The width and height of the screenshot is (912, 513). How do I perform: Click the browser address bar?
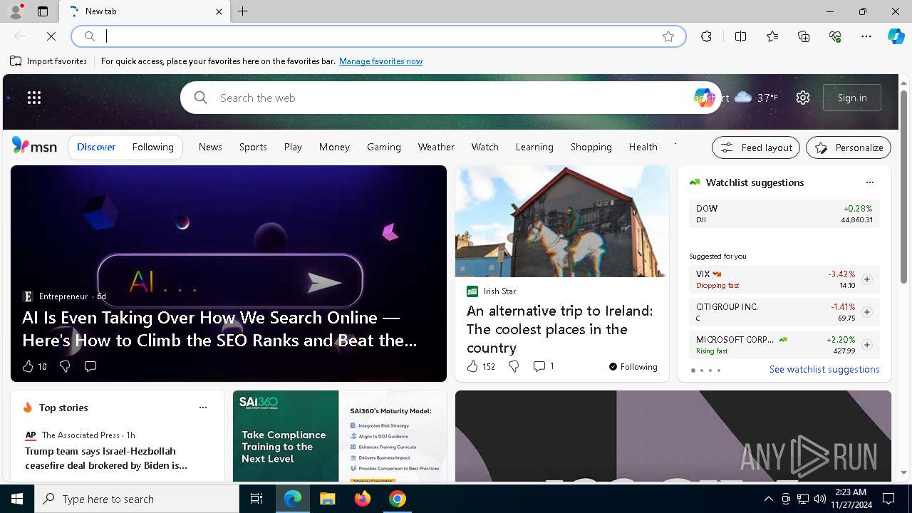pyautogui.click(x=378, y=36)
